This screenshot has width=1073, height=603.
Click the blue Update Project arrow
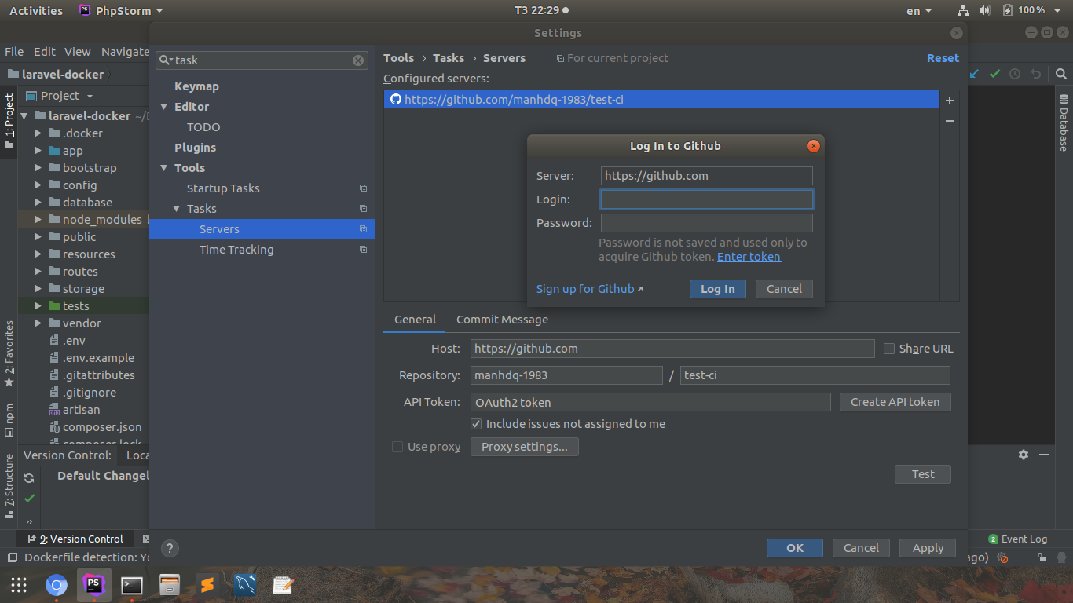974,74
